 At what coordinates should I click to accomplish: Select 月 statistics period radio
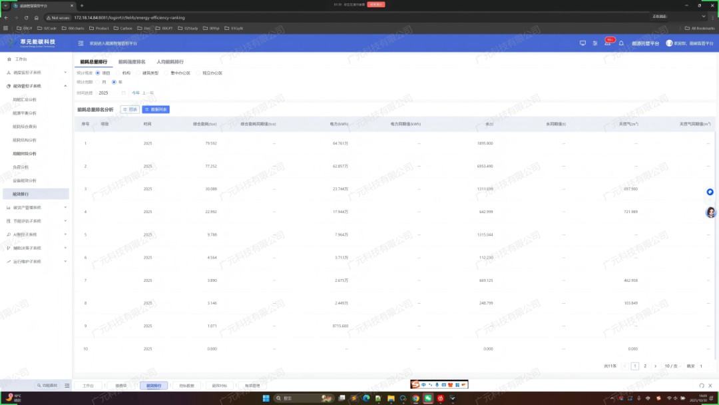(98, 82)
